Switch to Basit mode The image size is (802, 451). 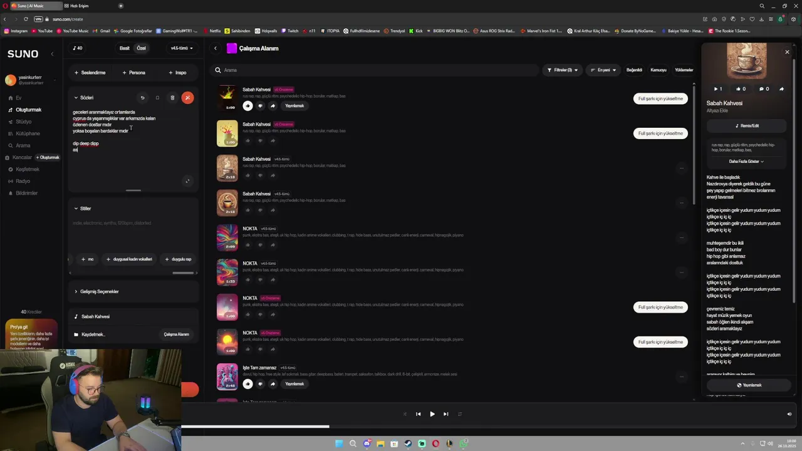coord(125,48)
